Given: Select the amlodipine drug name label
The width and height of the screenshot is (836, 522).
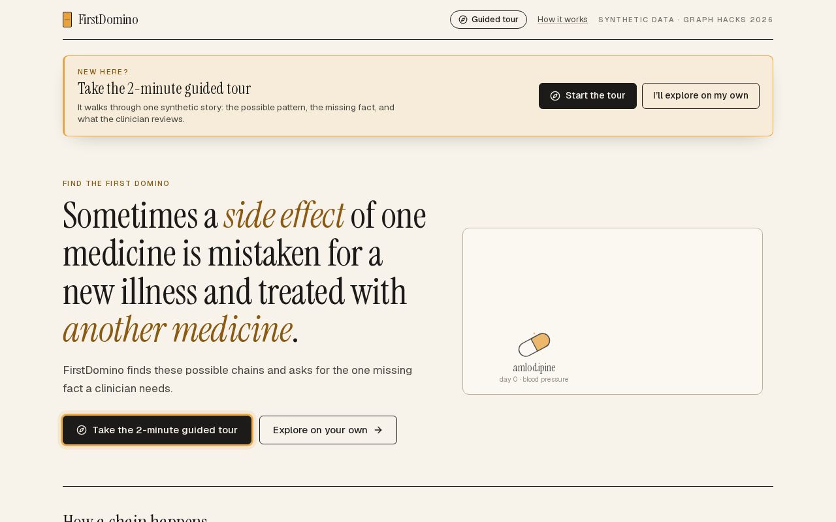Looking at the screenshot, I should point(534,368).
